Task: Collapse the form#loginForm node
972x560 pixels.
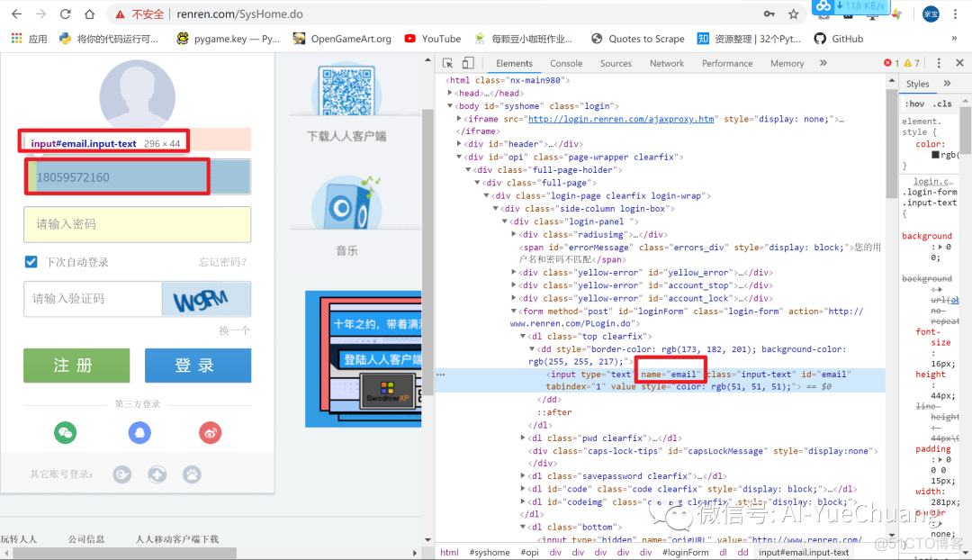Action: pos(513,312)
